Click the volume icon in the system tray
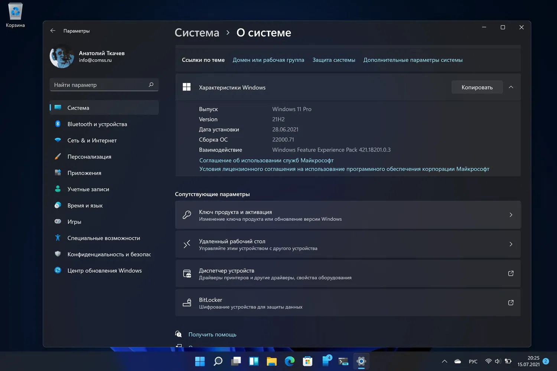The height and width of the screenshot is (371, 557). click(x=498, y=361)
